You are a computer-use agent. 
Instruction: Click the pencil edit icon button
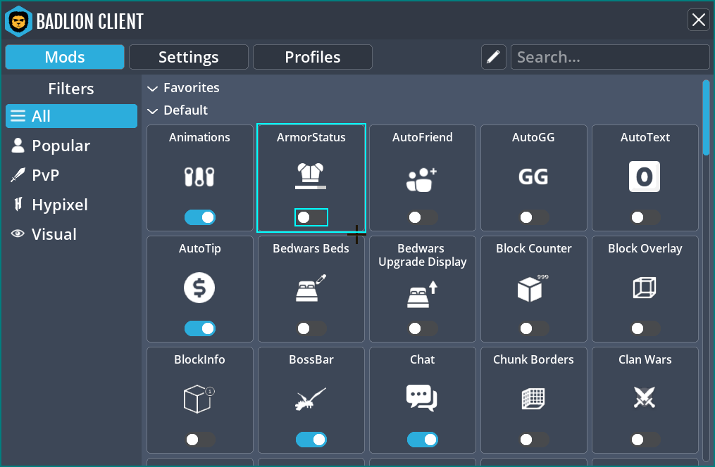coord(493,57)
